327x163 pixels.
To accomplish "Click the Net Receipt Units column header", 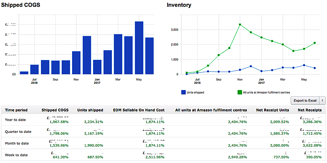I will tap(272, 110).
